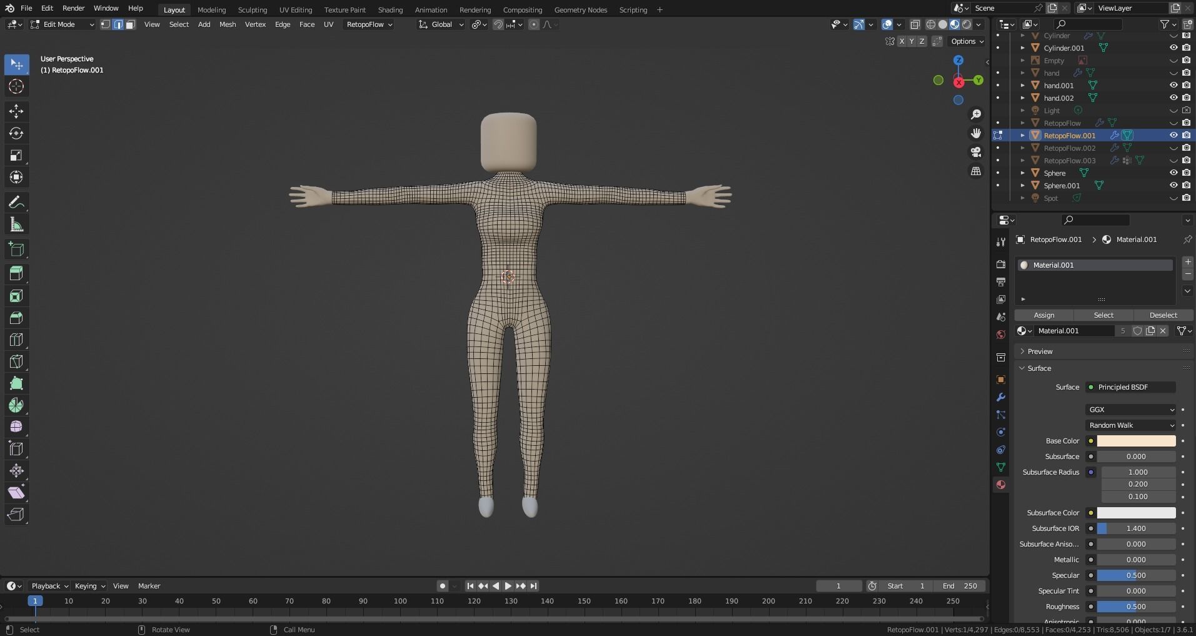The height and width of the screenshot is (636, 1196).
Task: Click the pan hand viewport icon
Action: (x=976, y=133)
